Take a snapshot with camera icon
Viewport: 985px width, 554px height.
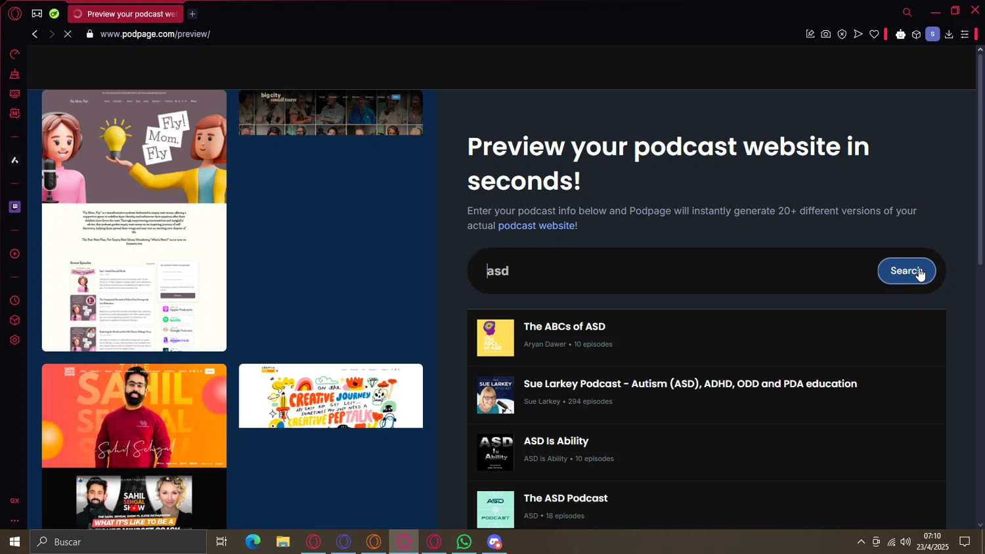pos(825,34)
